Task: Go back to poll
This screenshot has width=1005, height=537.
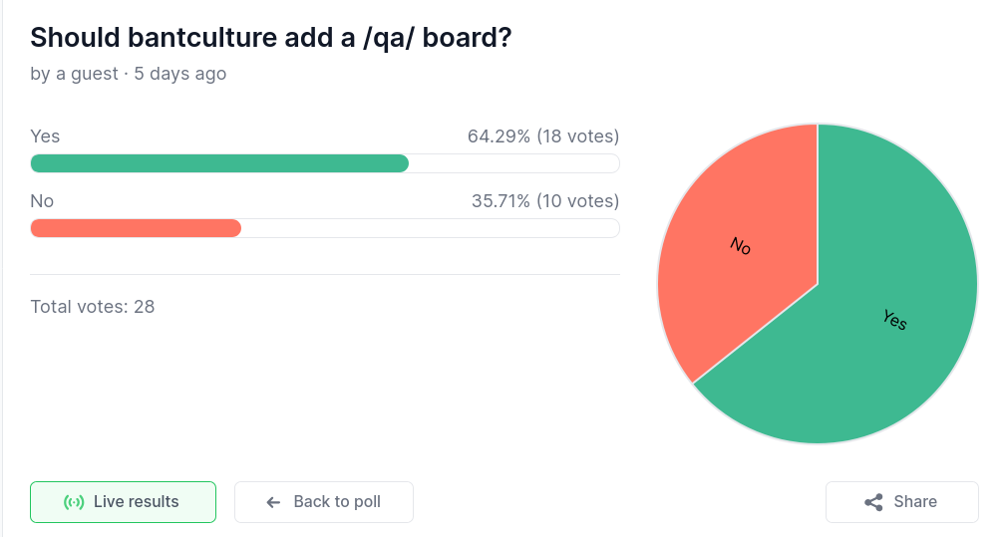Action: point(324,502)
